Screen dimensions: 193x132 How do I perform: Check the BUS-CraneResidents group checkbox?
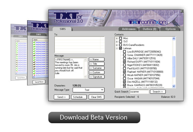point(120,45)
